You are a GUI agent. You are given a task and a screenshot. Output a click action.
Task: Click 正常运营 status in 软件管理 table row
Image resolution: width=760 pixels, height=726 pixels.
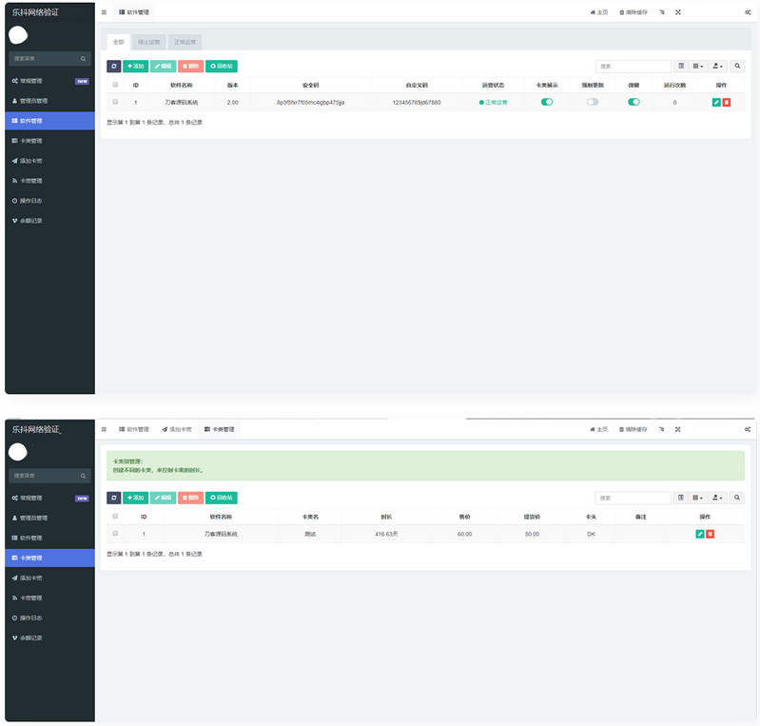[493, 103]
